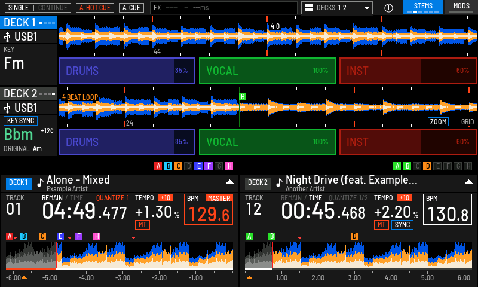Expand Deck 1 track info arrow
This screenshot has width=478, height=287.
pos(229,182)
